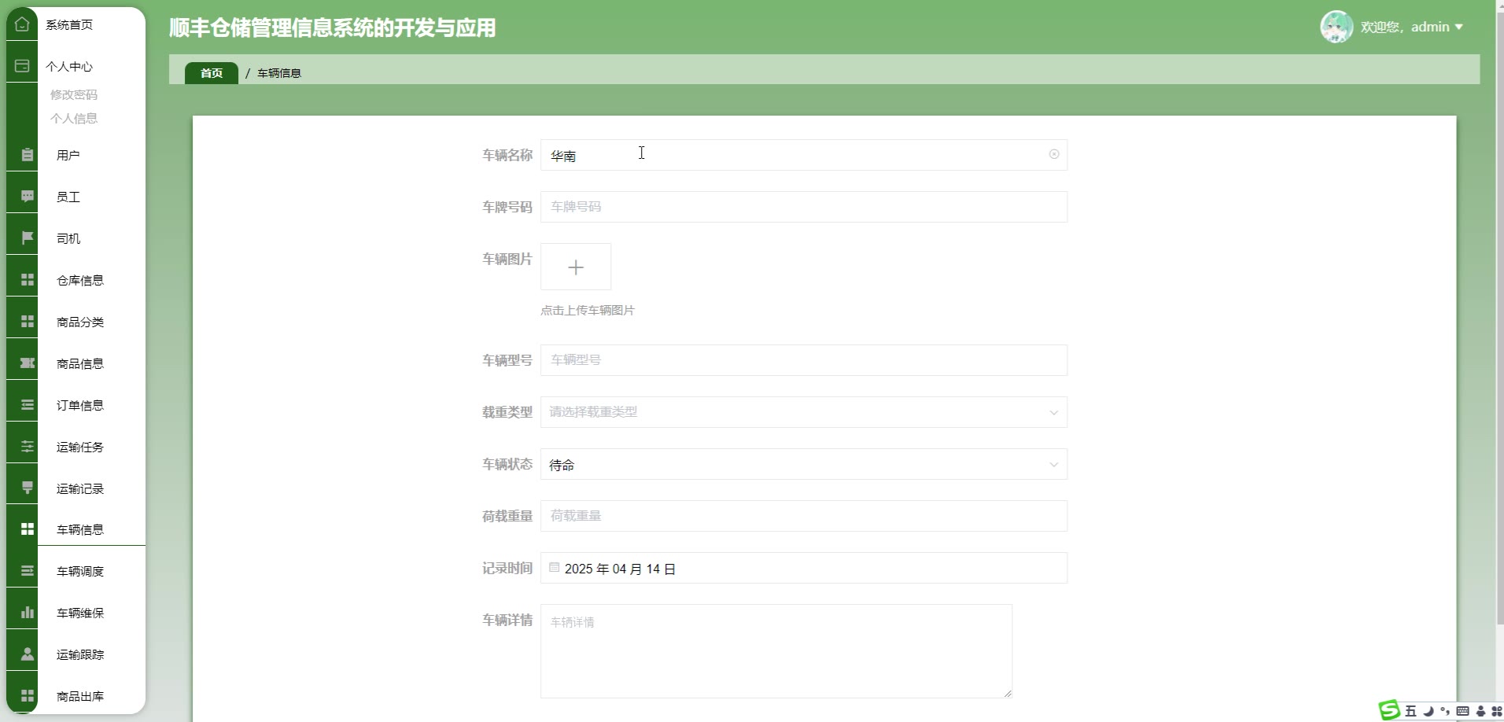This screenshot has height=722, width=1504.
Task: Open 车辆维保 menu item
Action: pos(80,613)
